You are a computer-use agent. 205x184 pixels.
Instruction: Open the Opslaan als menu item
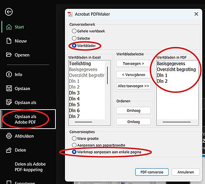tap(26, 103)
